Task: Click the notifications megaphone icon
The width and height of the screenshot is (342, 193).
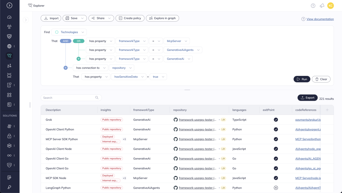Action: 322,6
